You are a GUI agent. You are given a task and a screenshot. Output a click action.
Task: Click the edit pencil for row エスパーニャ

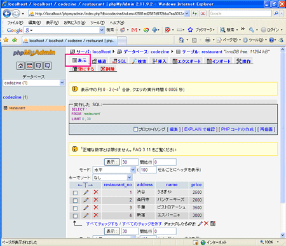coord(86,215)
